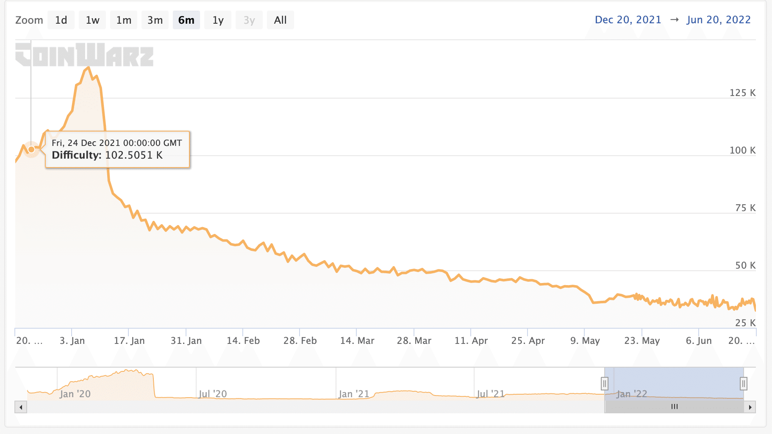The width and height of the screenshot is (772, 434).
Task: Click the 23. May x-axis label
Action: 642,341
